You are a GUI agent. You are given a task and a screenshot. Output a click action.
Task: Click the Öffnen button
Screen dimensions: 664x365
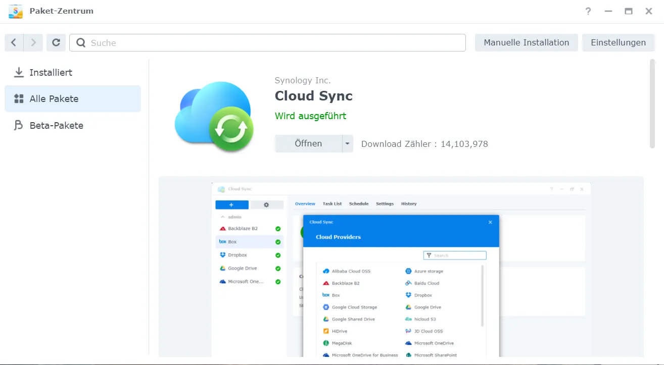coord(308,143)
